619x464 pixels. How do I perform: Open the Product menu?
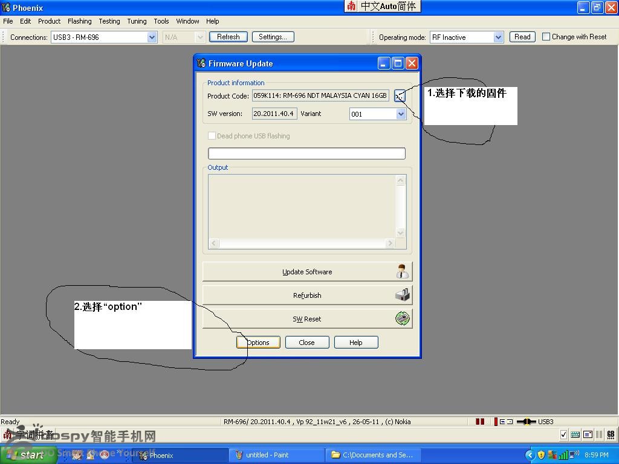(x=50, y=21)
